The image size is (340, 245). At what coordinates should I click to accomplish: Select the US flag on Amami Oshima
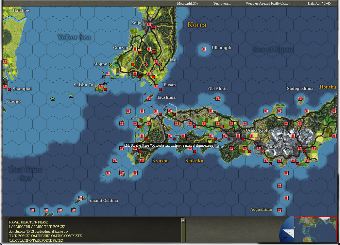[80, 198]
